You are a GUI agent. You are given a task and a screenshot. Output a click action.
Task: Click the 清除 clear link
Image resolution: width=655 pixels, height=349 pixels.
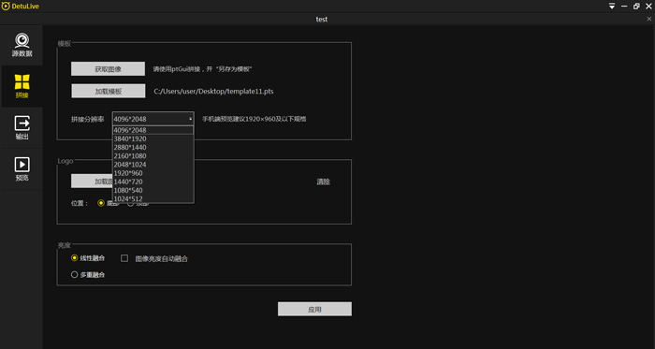tap(324, 182)
